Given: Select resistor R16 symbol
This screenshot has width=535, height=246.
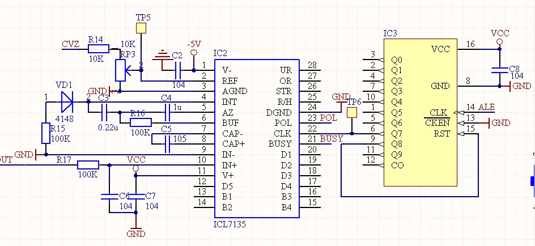Looking at the screenshot, I should [x=141, y=122].
